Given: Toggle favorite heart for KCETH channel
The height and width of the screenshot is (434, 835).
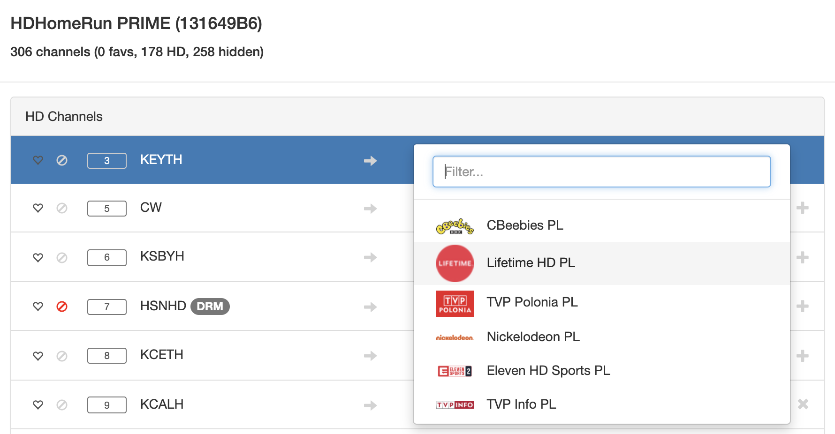Looking at the screenshot, I should pyautogui.click(x=38, y=356).
